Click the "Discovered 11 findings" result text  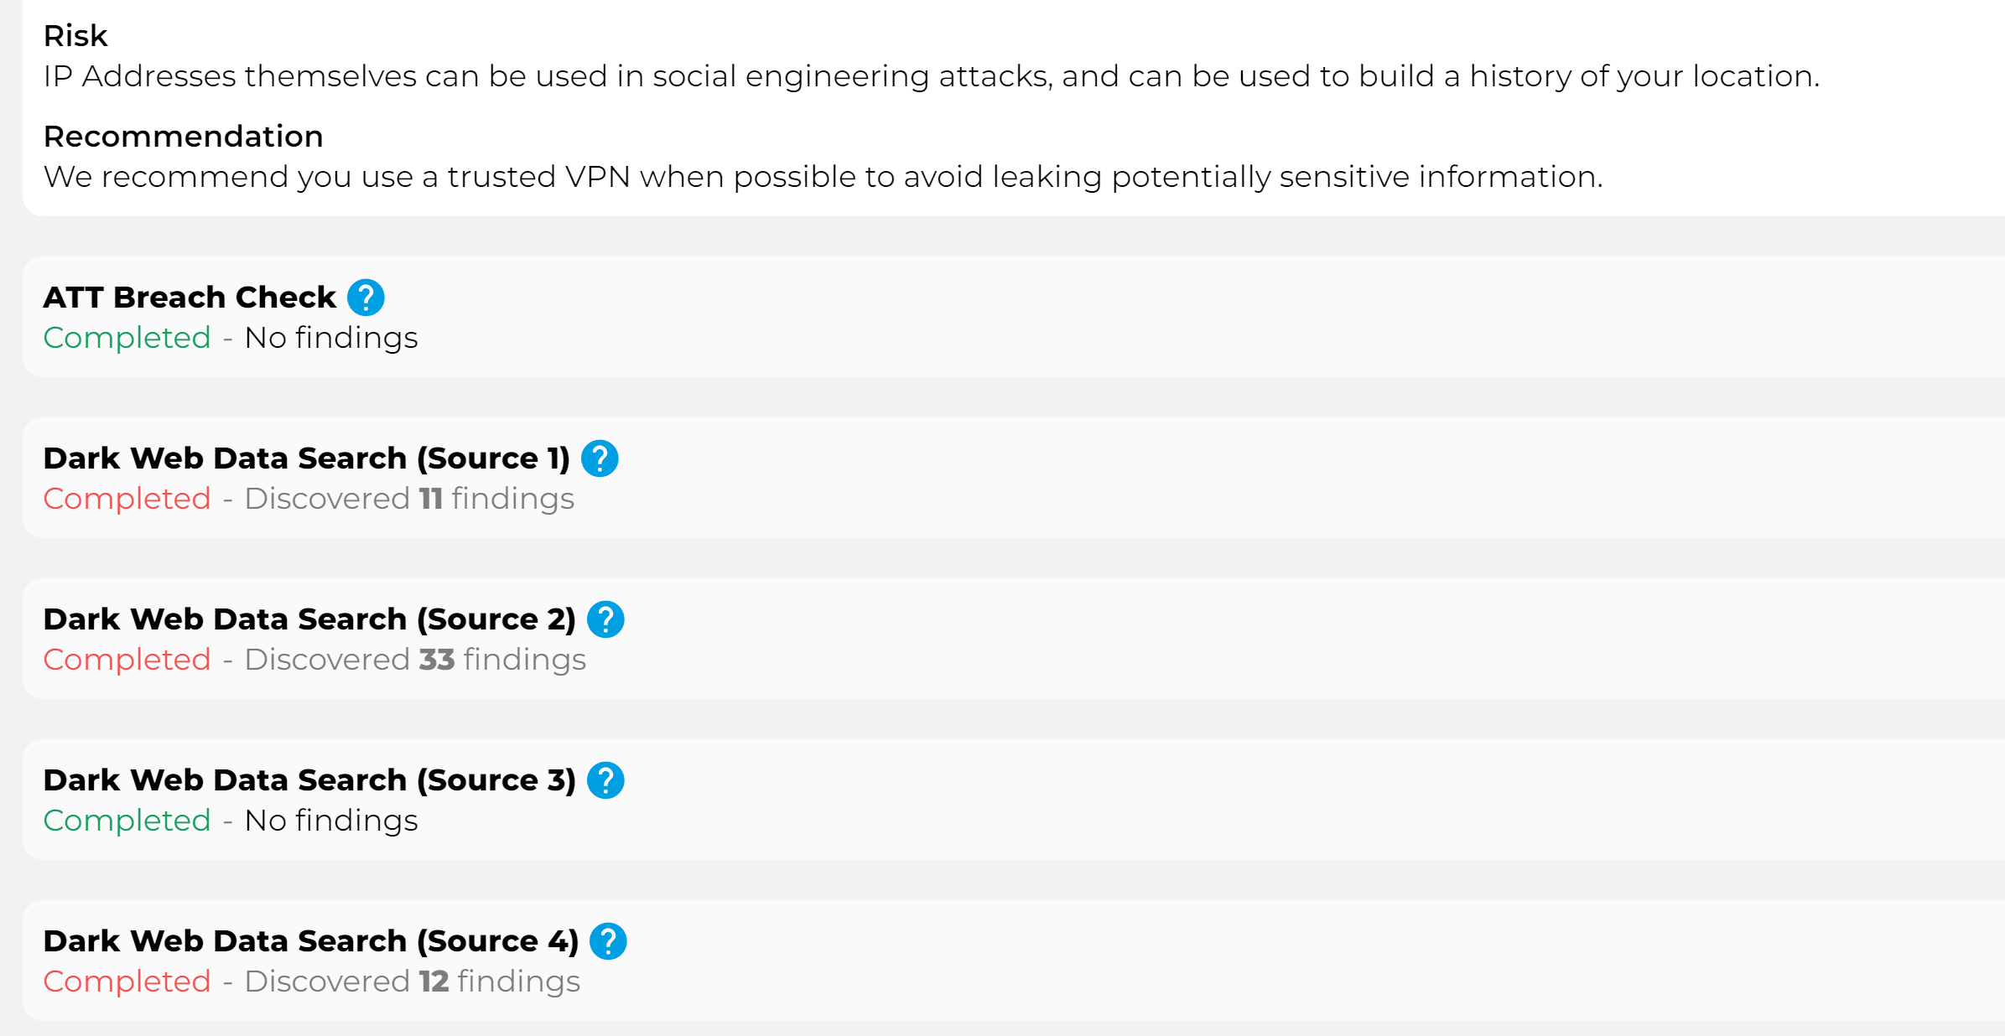point(409,499)
